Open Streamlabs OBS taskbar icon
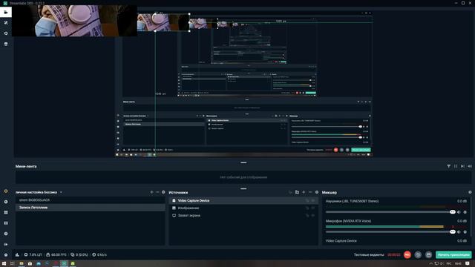Viewport: 475px width, 267px height. click(65, 264)
